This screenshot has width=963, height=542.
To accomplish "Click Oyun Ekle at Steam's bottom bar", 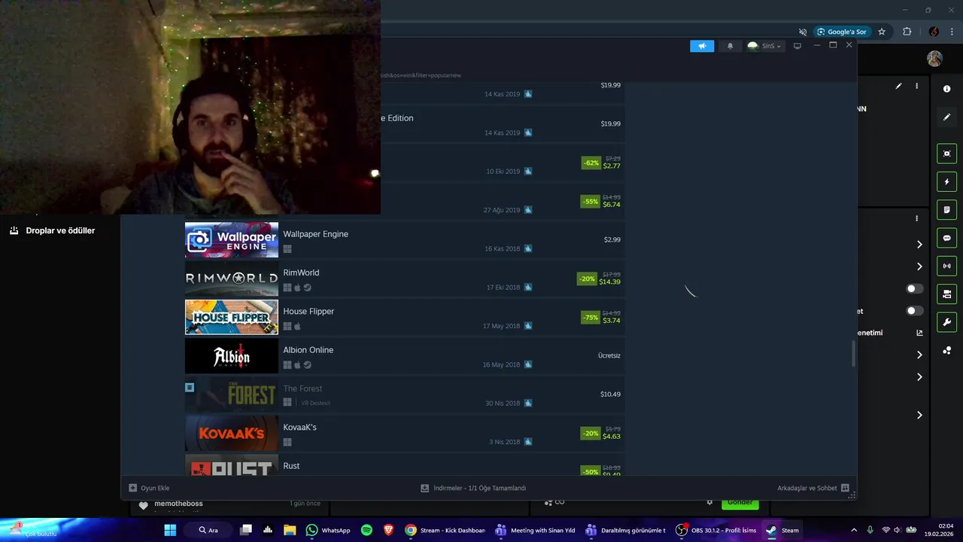I will (x=149, y=488).
